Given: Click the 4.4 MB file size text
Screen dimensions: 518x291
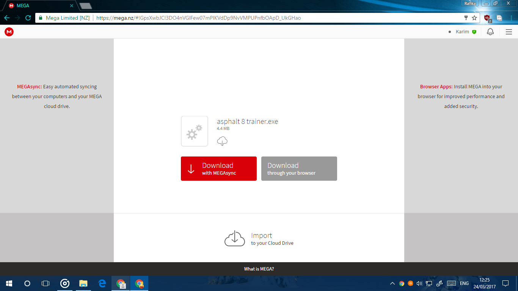Looking at the screenshot, I should [x=223, y=128].
